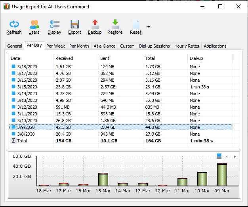Open the At a Glance tab
248x207 pixels.
pos(105,46)
